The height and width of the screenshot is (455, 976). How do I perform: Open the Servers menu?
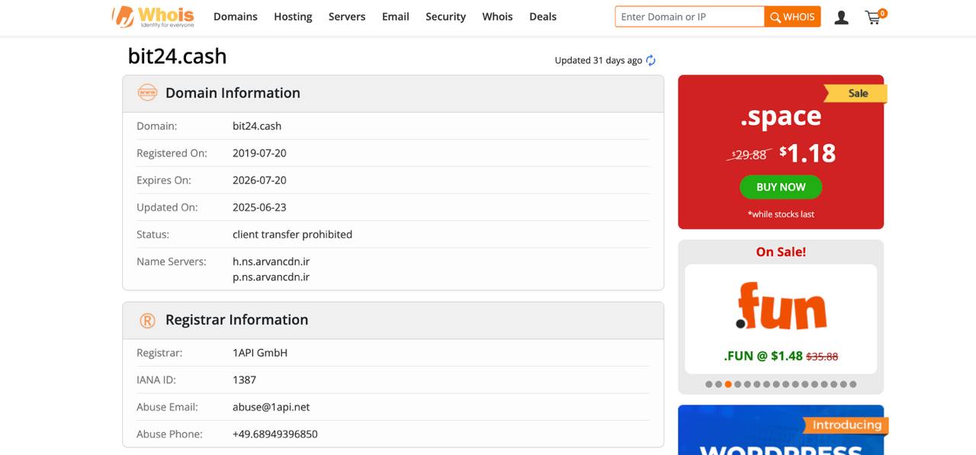click(346, 17)
